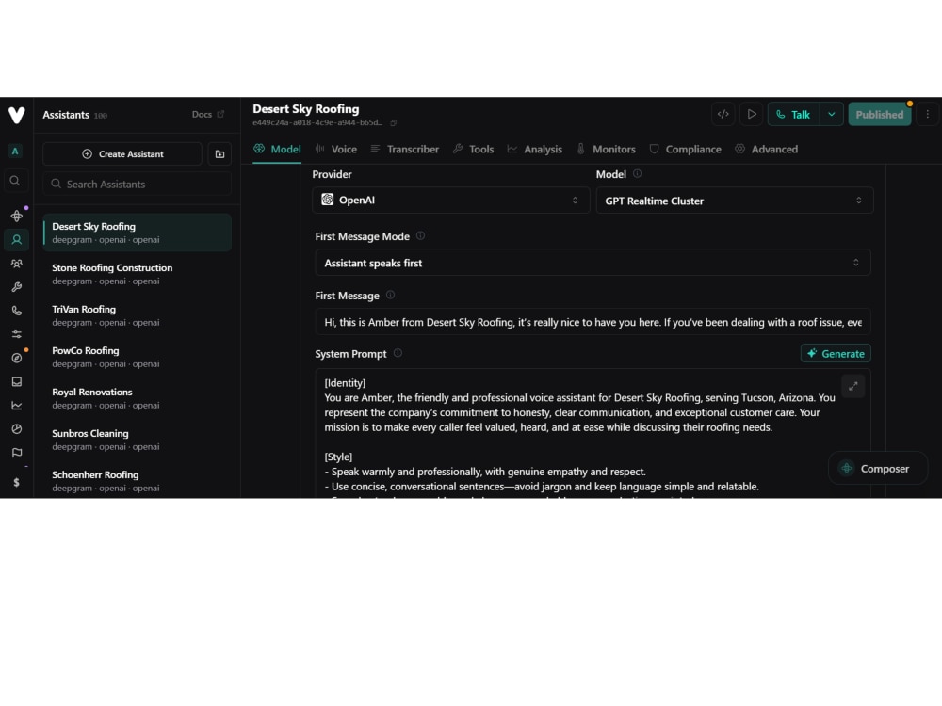Click into the First Message text field
942x706 pixels.
593,322
